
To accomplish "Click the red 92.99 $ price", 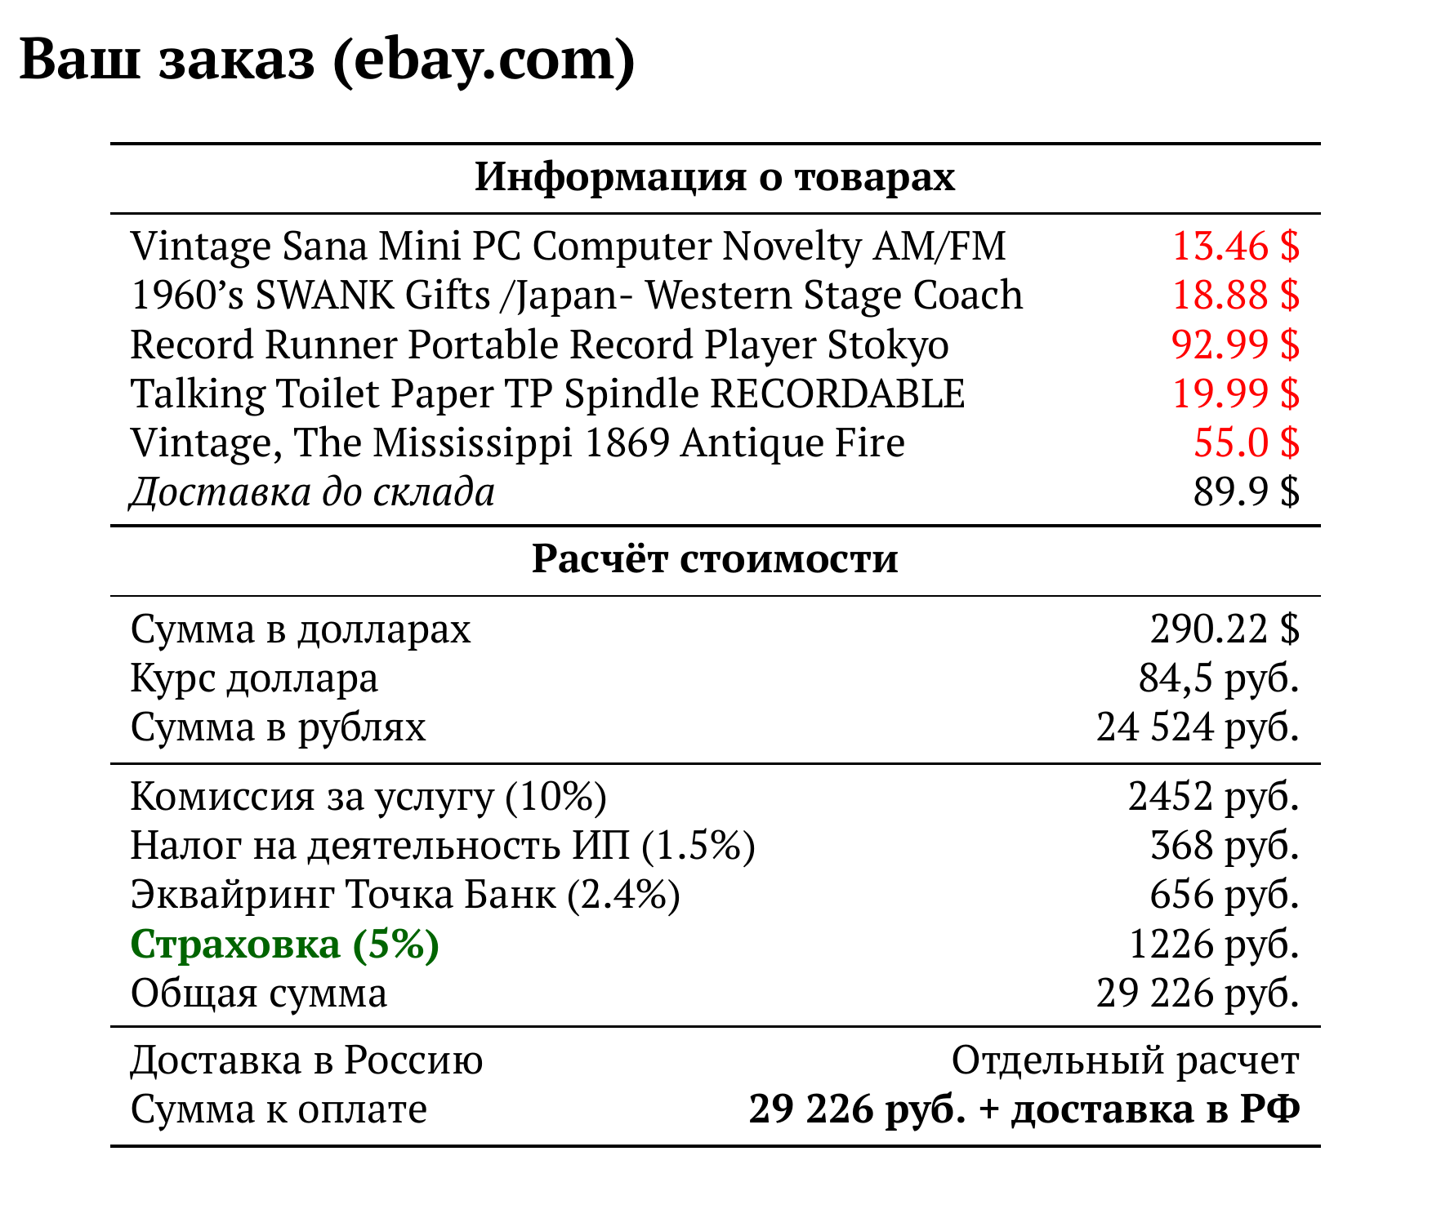I will (1236, 345).
